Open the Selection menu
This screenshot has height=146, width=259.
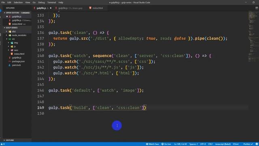click(x=18, y=2)
